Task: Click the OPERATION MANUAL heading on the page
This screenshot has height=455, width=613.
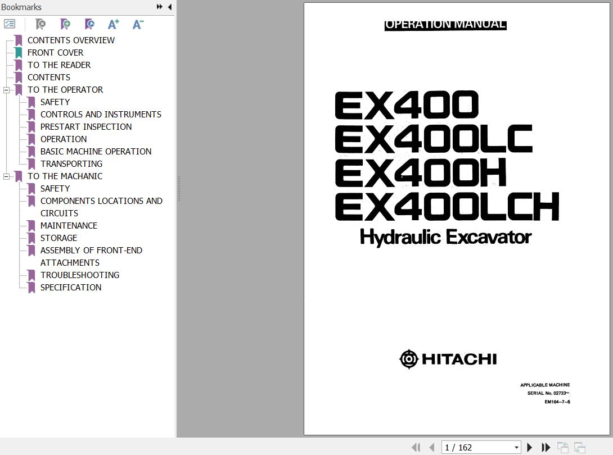Action: (445, 25)
